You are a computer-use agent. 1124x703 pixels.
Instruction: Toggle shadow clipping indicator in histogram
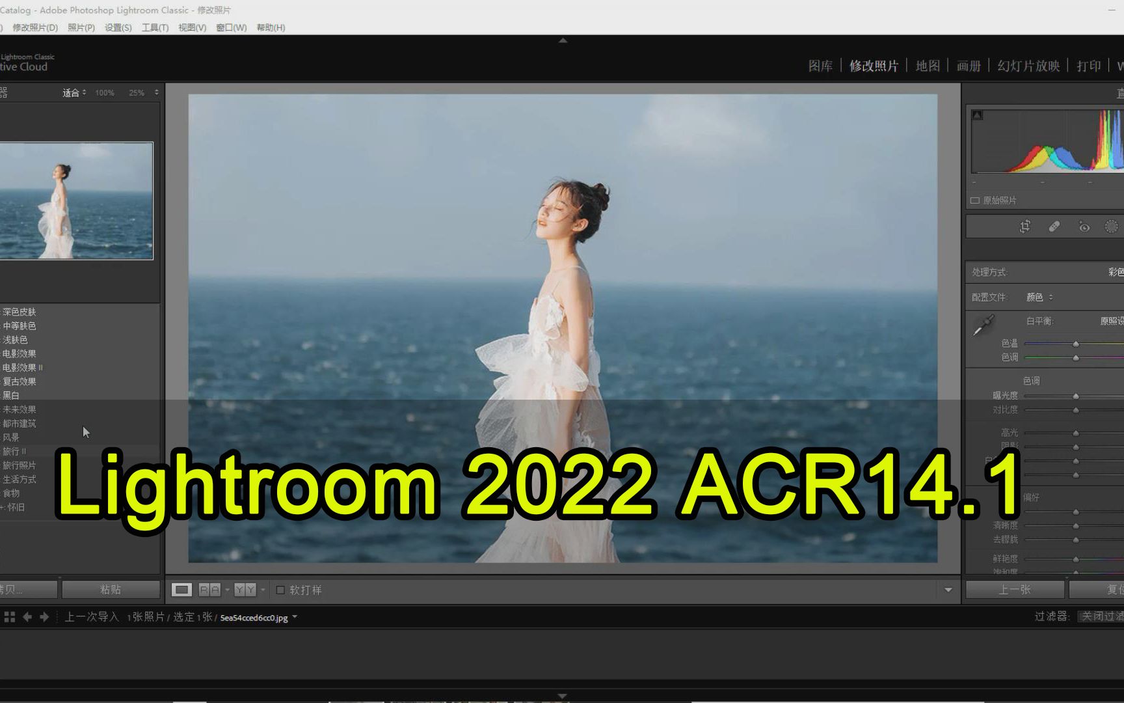977,115
